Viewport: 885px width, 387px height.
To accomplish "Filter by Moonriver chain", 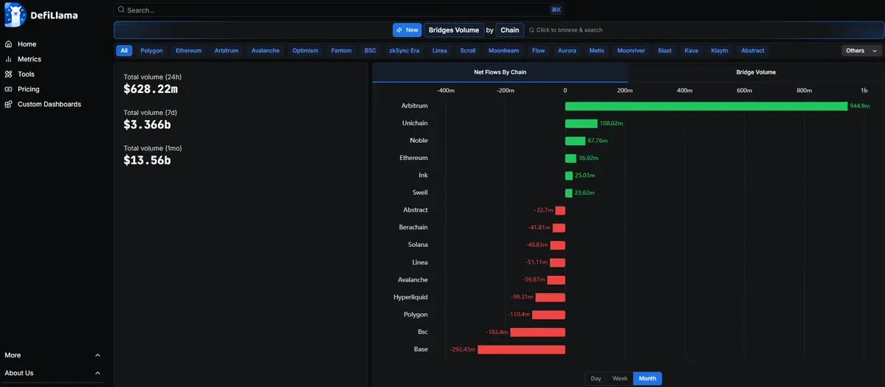I will click(x=631, y=51).
